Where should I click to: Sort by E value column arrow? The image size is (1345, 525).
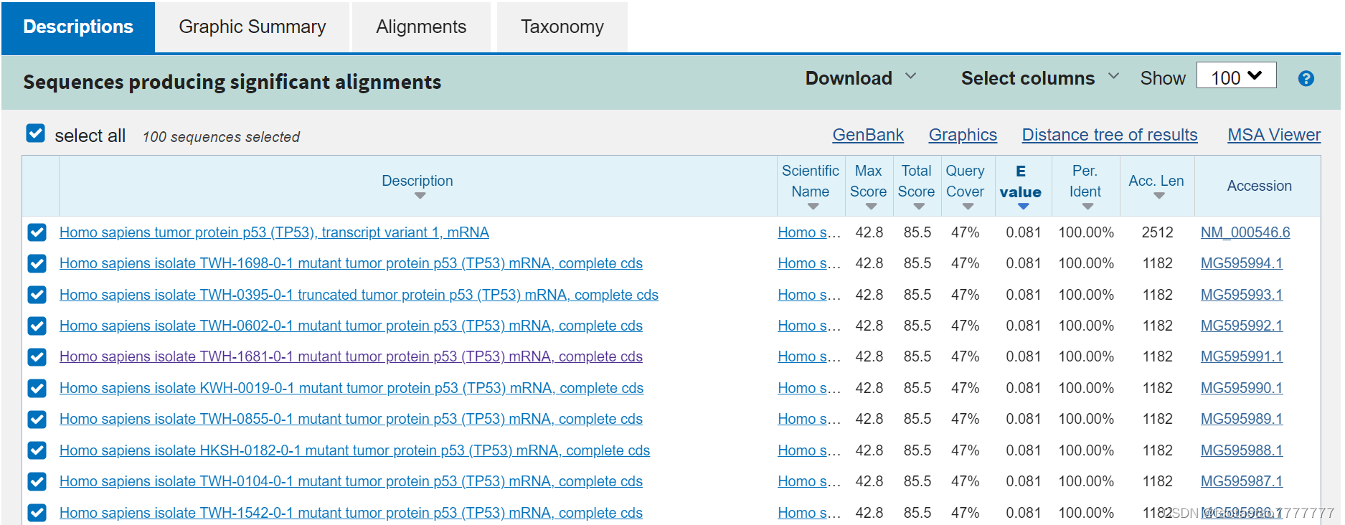1023,207
